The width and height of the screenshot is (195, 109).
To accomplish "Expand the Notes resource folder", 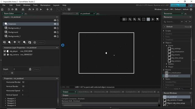I will [x=164, y=79].
